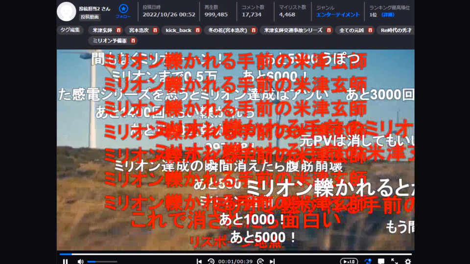Open the dictionary icon for 宮本浩次 tag

pyautogui.click(x=155, y=30)
